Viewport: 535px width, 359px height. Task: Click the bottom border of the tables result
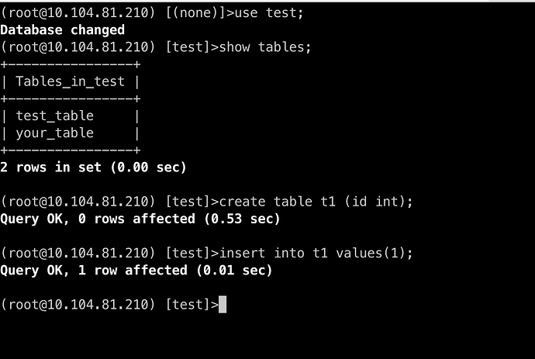coord(71,150)
